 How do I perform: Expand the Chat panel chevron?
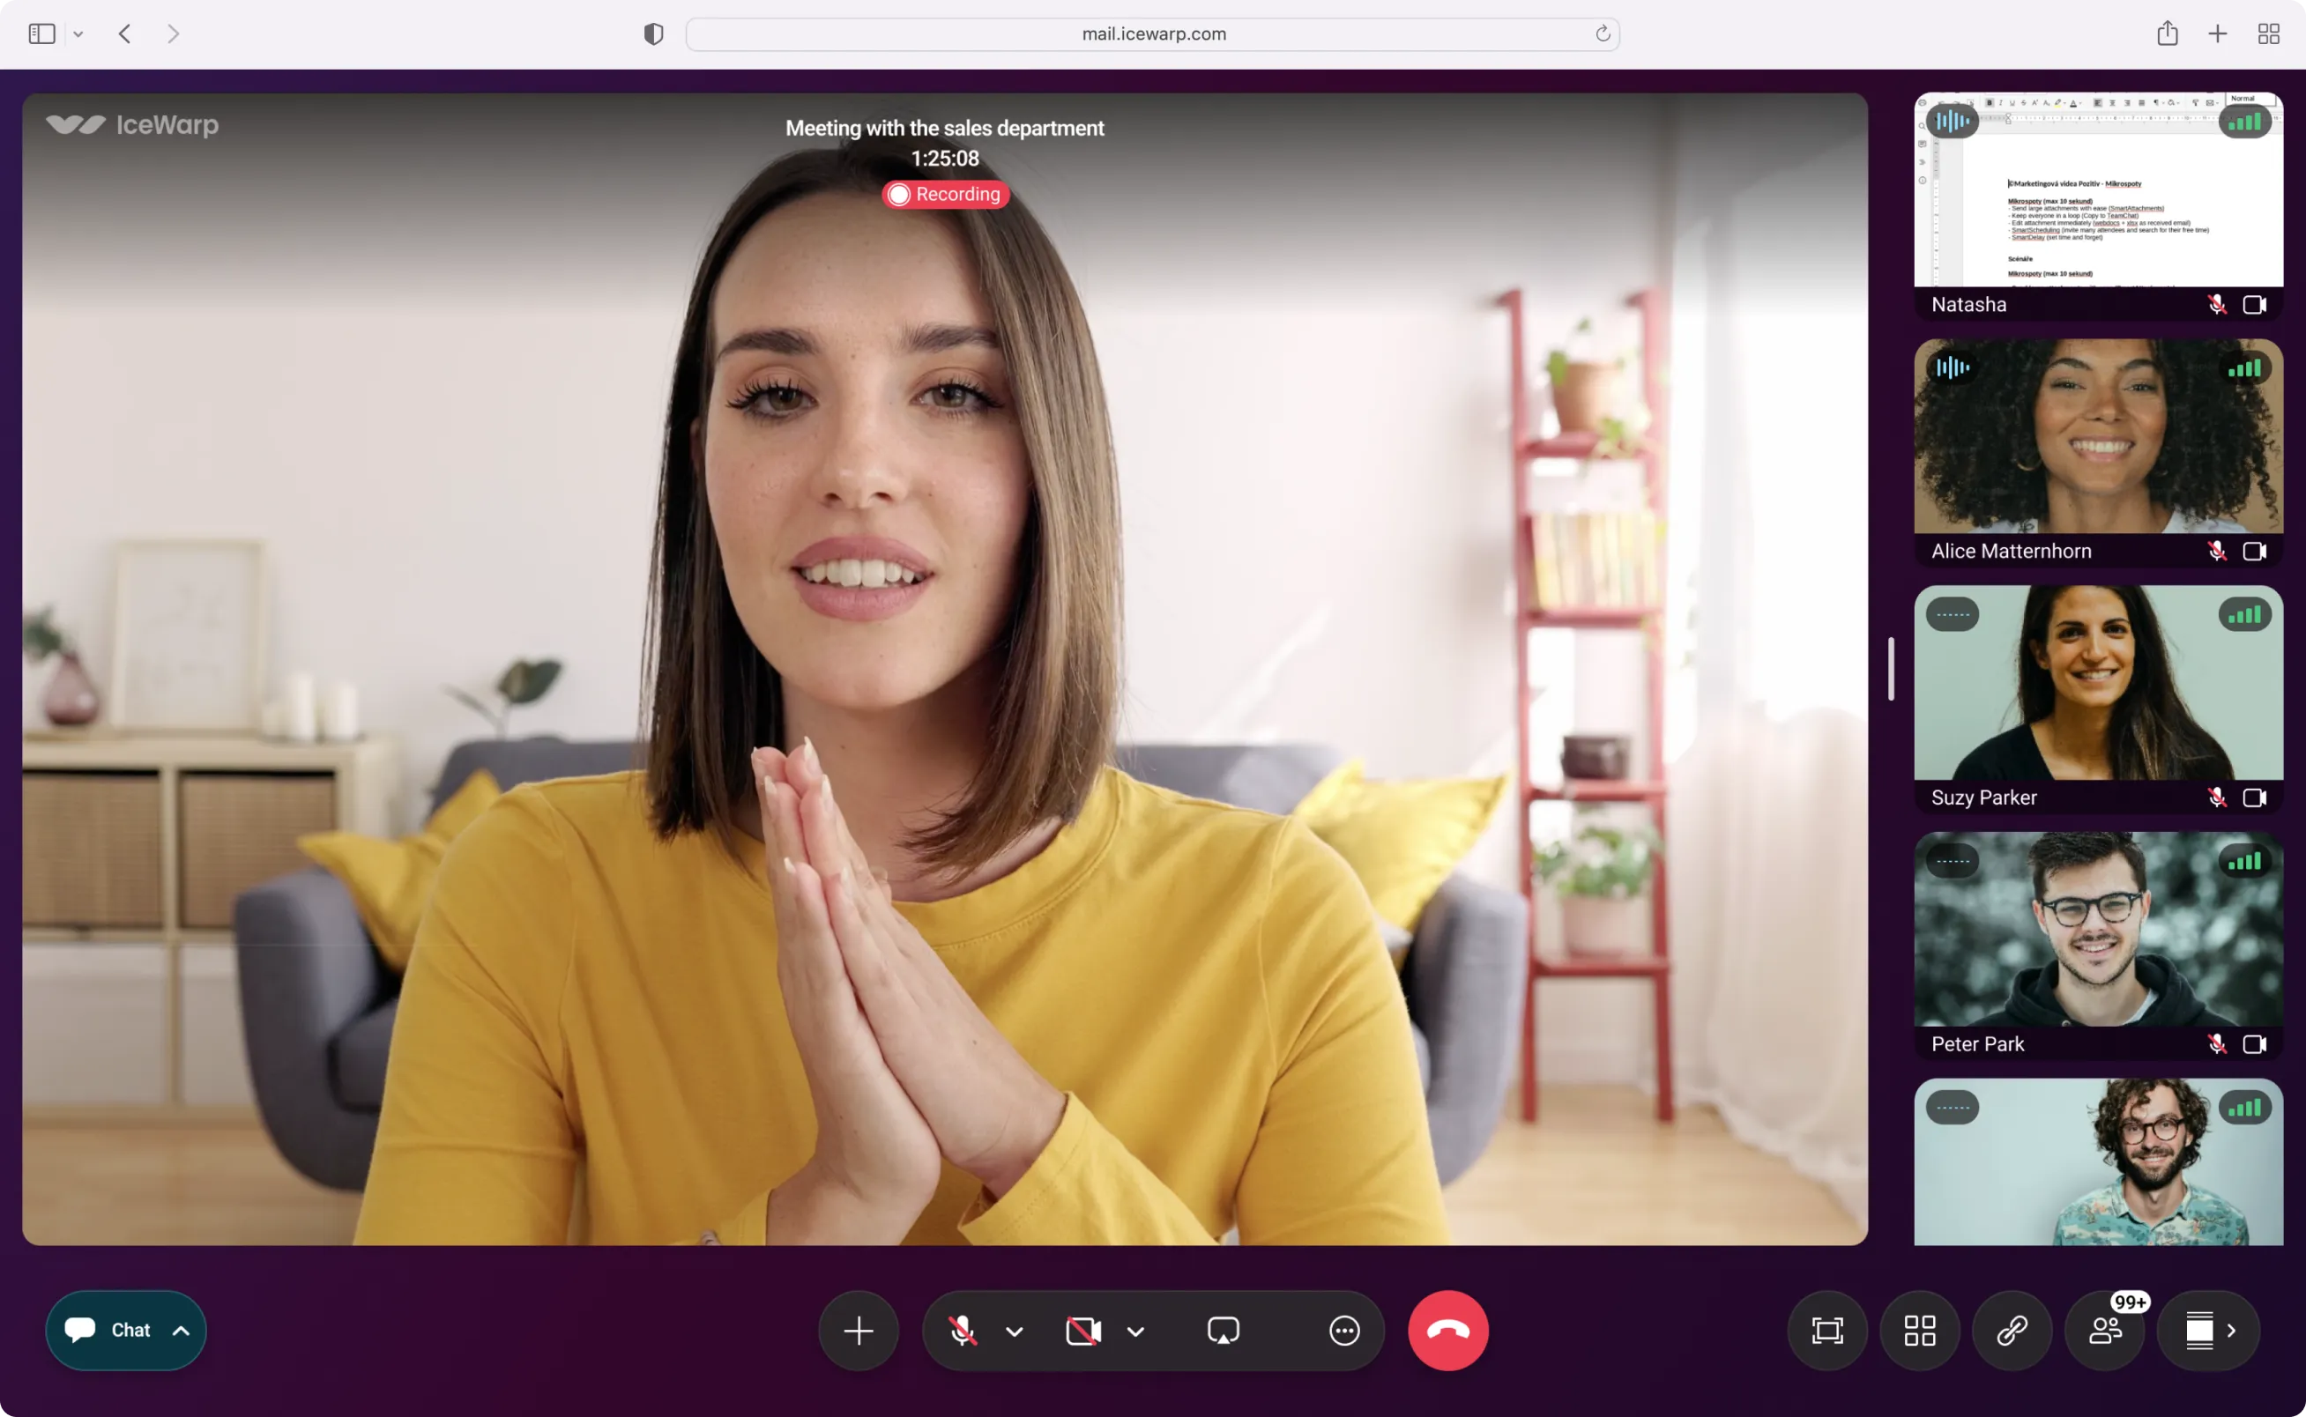181,1330
